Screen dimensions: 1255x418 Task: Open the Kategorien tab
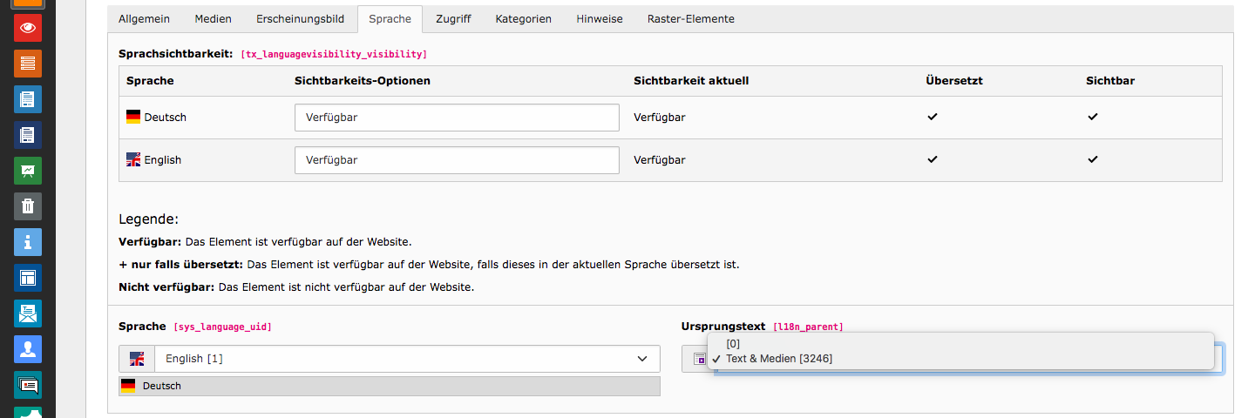click(524, 19)
